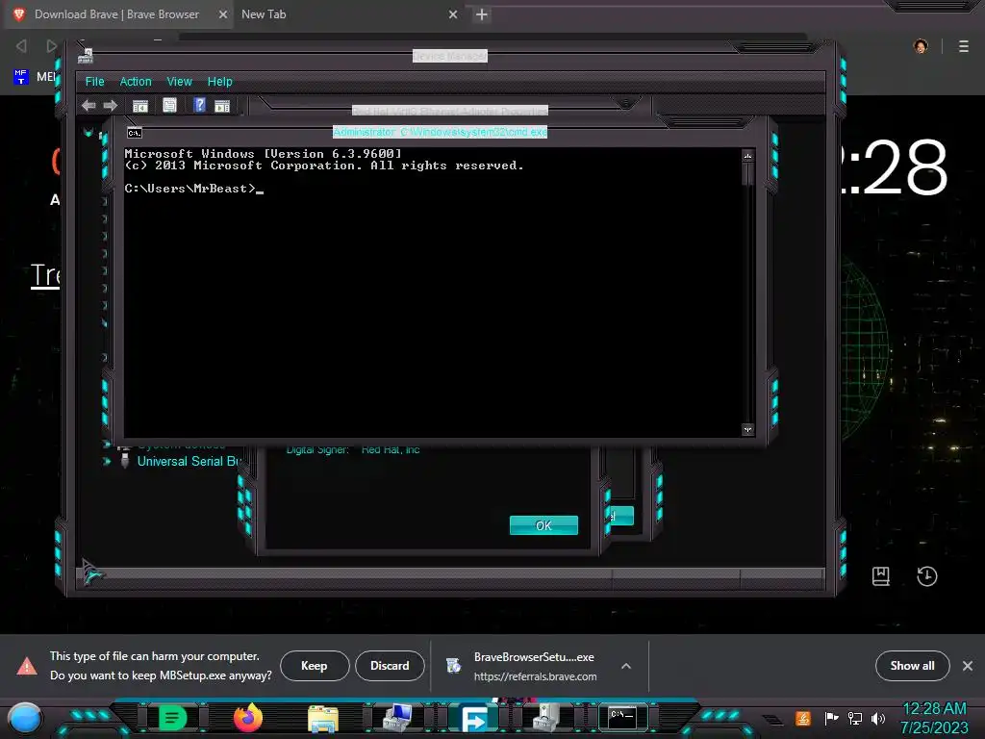Click Keep for MBSetup.exe download
Screen dimensions: 985x739
tap(315, 666)
